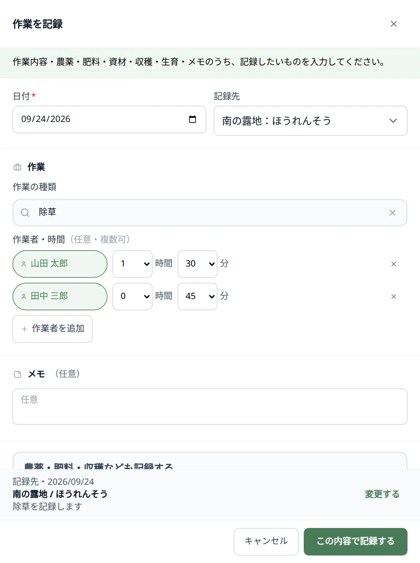Image resolution: width=420 pixels, height=563 pixels.
Task: Submit with この内容で記録する button
Action: coord(356,542)
